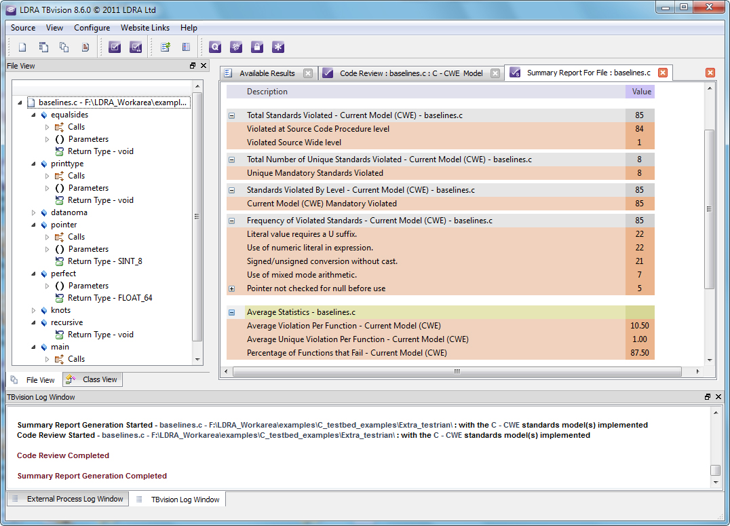Click the purple bug toolbar icon
730x526 pixels.
(235, 47)
